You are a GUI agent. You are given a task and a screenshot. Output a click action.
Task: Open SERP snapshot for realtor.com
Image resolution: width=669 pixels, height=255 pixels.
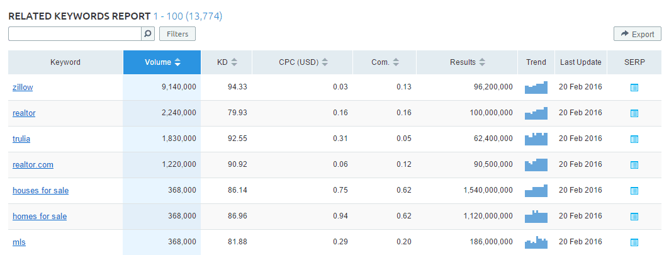(634, 165)
